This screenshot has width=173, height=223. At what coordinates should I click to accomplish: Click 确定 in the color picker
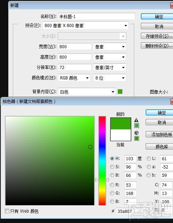pyautogui.click(x=160, y=113)
